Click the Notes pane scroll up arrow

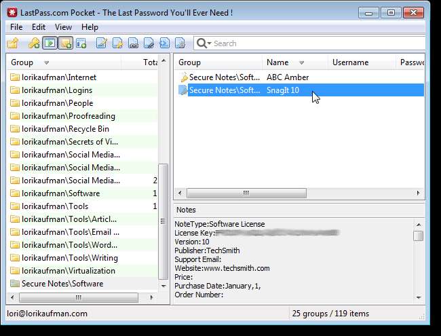(419, 225)
